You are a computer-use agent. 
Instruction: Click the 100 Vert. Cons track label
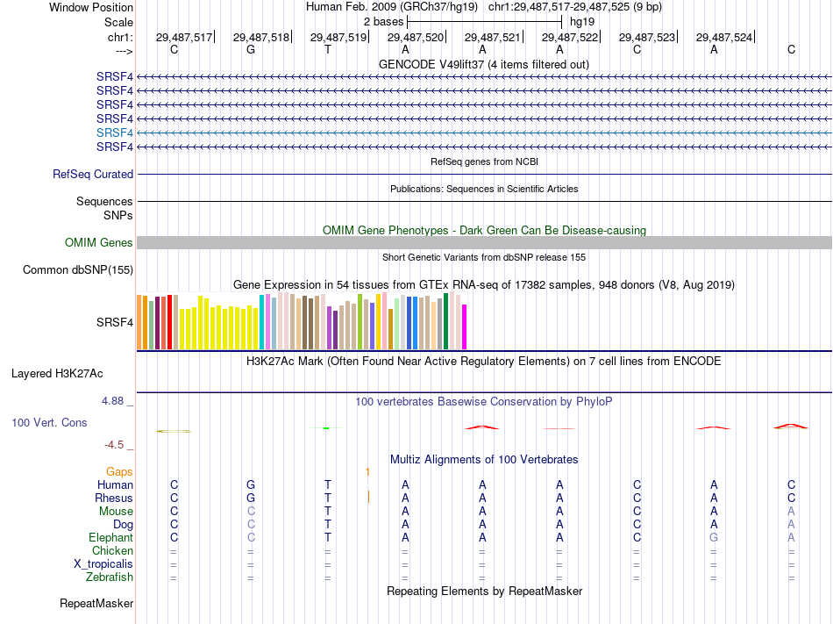point(49,423)
